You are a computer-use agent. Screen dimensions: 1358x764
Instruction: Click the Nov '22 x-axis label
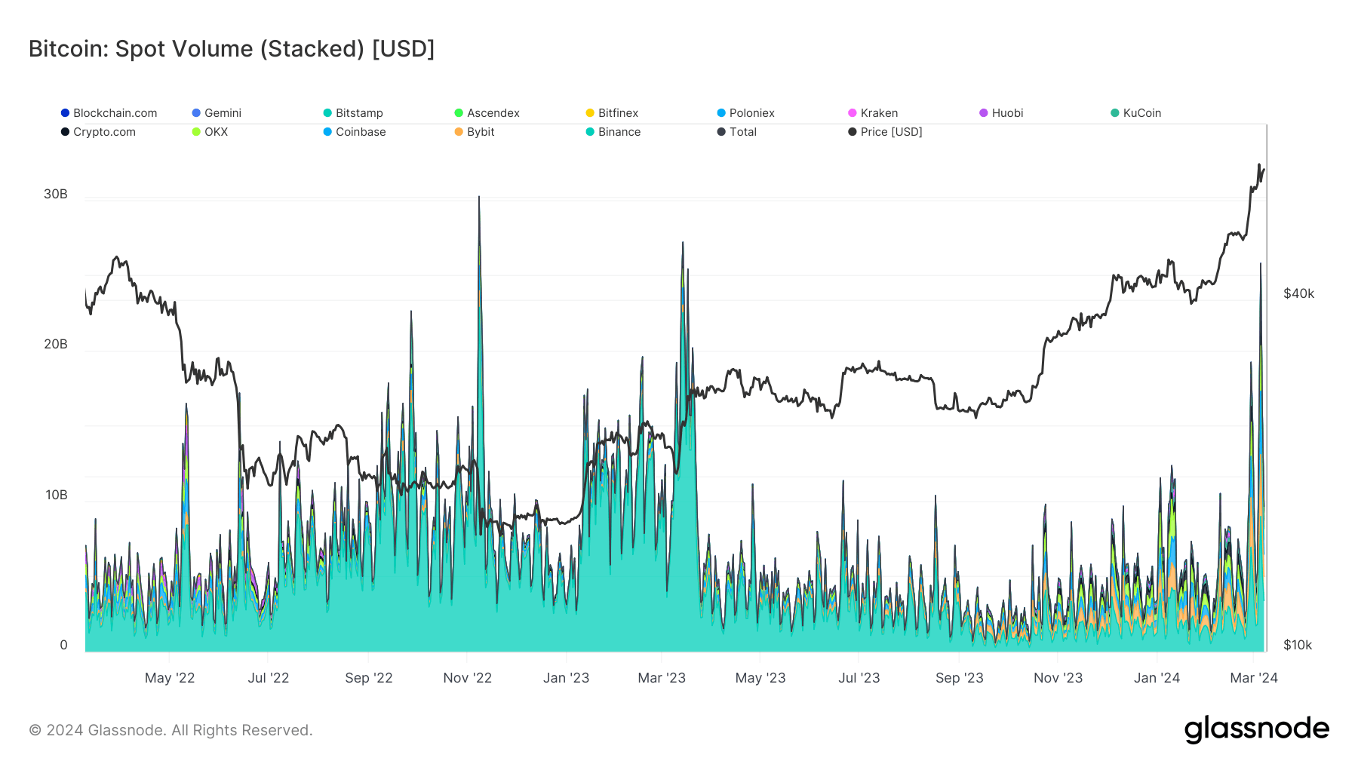467,678
